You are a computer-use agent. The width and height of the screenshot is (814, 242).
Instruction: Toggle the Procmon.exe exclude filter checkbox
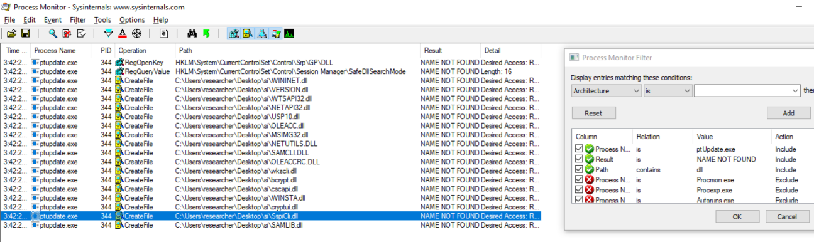pos(579,180)
